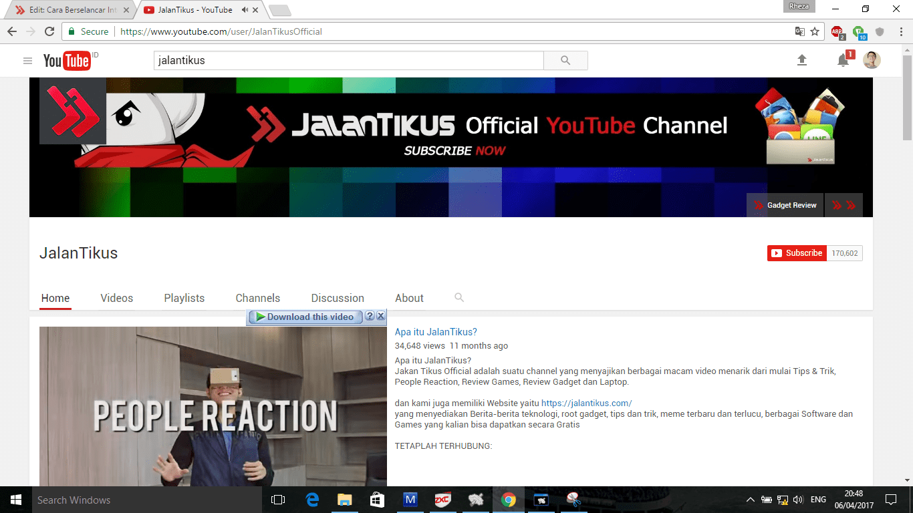Mute the JalanTikus tab audio icon
This screenshot has height=513, width=913.
[245, 10]
